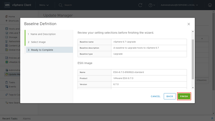Image resolution: width=215 pixels, height=121 pixels.
Task: Select the Update Manager sidebar icon
Action: pos(7,74)
